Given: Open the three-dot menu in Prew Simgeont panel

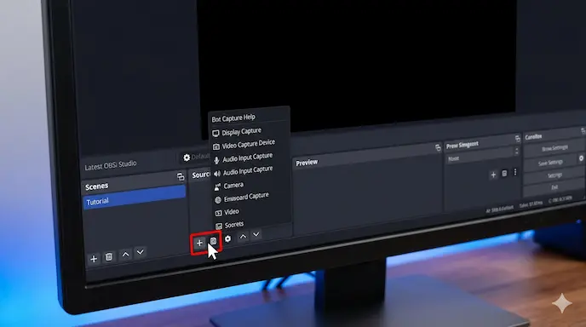Looking at the screenshot, I should click(x=515, y=172).
